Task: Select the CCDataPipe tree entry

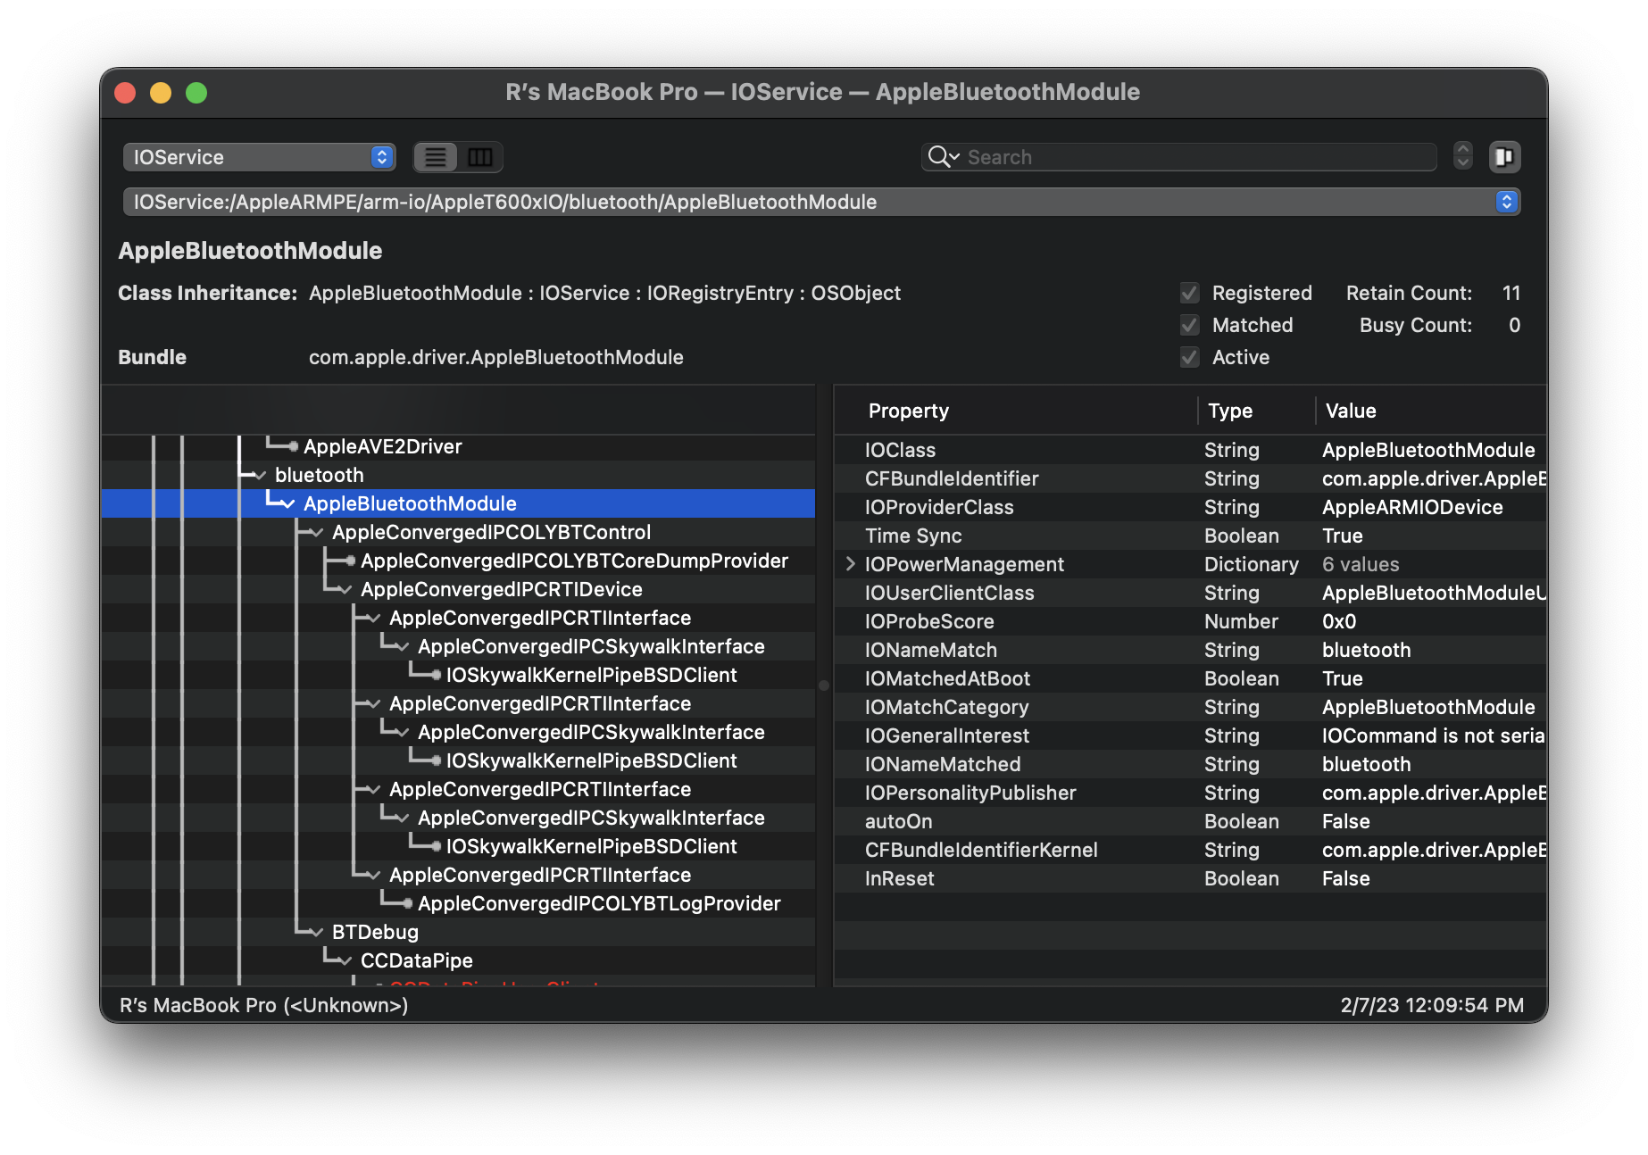Action: (x=417, y=960)
